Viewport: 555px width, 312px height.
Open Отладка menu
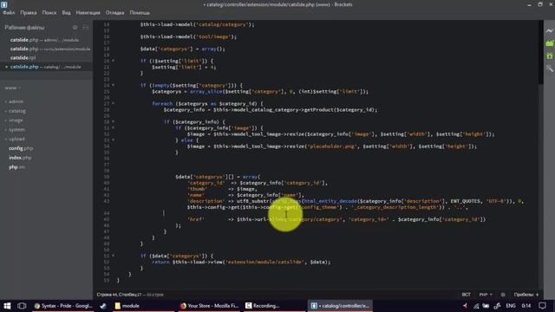[114, 12]
